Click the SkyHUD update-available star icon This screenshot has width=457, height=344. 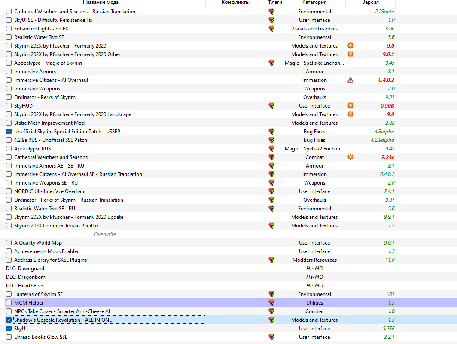click(350, 105)
